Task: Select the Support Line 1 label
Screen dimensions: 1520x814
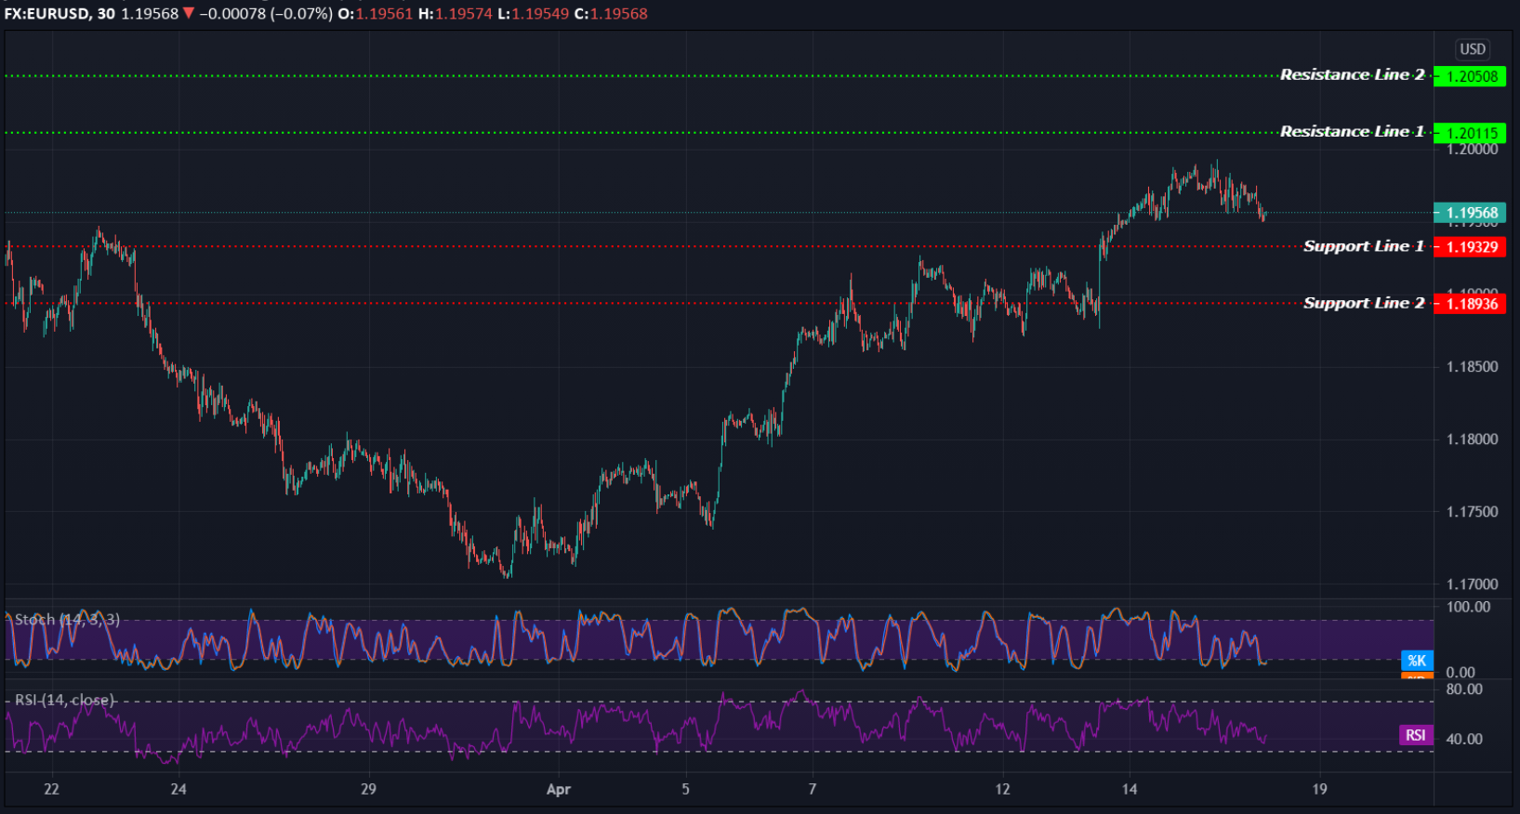Action: coord(1364,246)
